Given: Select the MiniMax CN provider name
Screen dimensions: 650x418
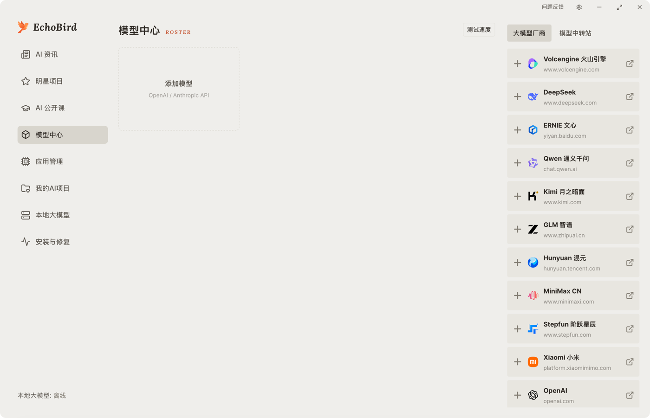Looking at the screenshot, I should (562, 291).
